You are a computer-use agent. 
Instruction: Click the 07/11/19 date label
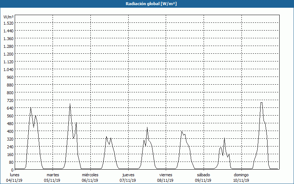click(128, 180)
